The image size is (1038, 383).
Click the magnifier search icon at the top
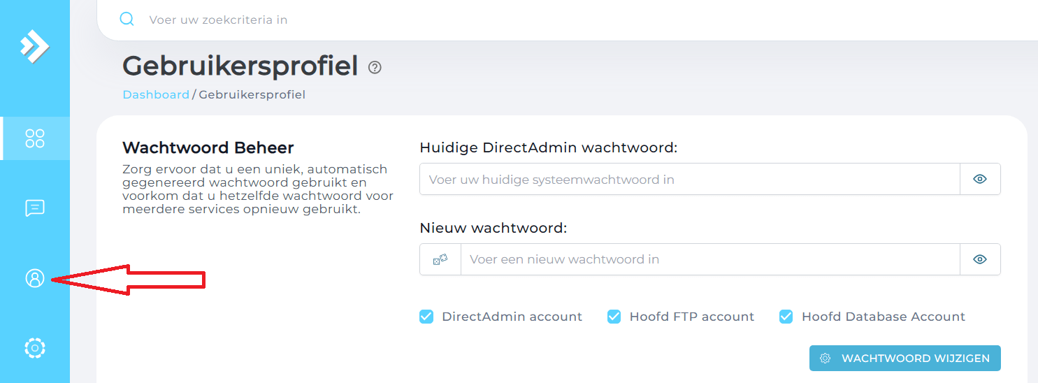(x=127, y=19)
